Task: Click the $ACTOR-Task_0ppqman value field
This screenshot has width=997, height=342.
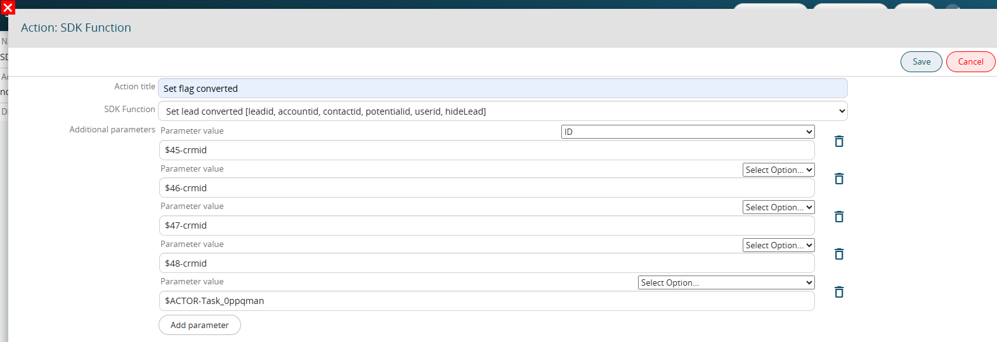Action: [x=487, y=301]
